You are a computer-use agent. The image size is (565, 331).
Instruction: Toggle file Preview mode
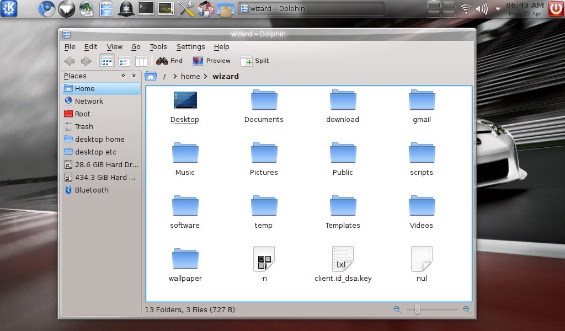(x=212, y=61)
